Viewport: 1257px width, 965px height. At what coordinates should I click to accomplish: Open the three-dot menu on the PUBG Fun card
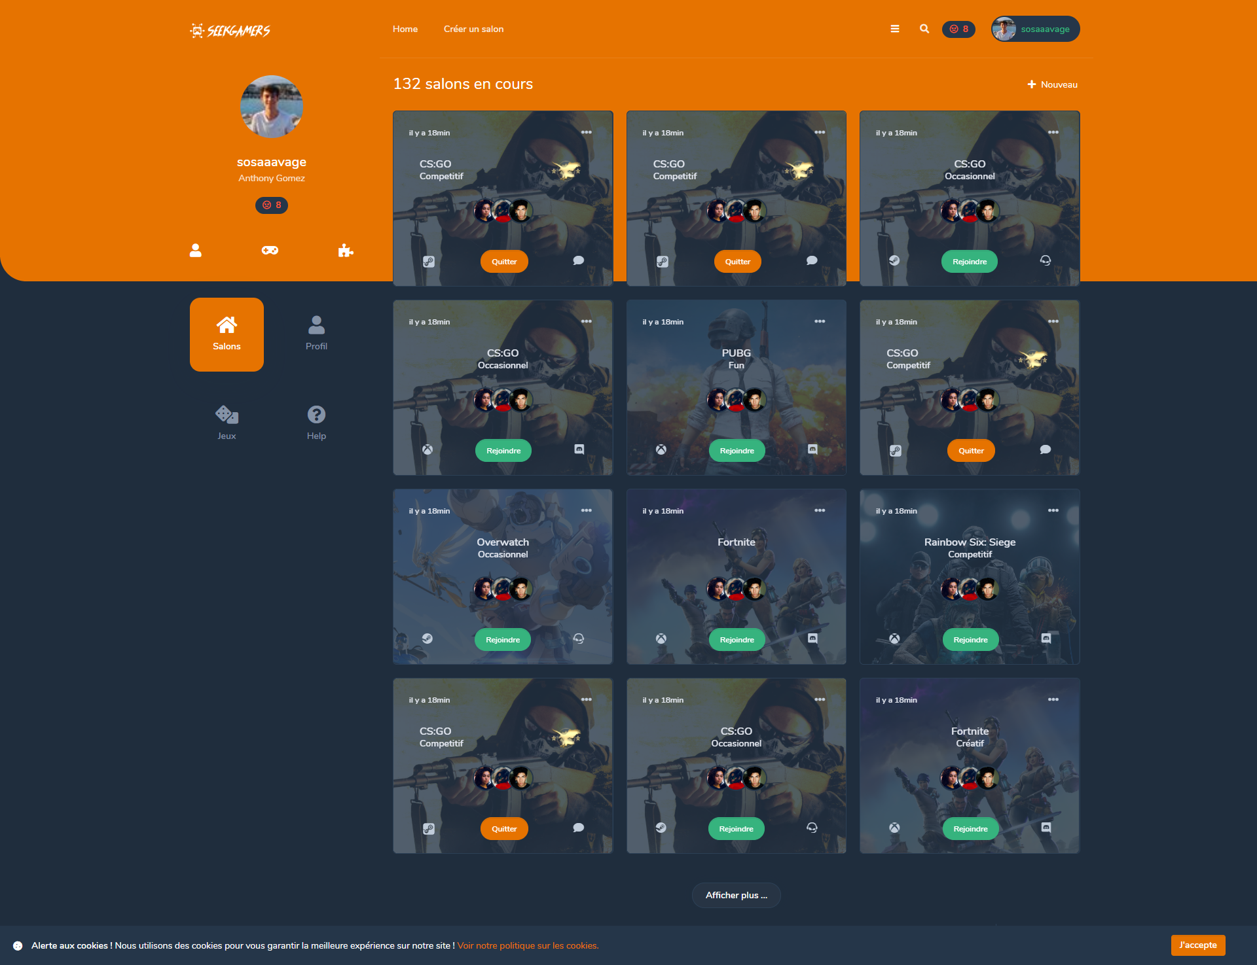pos(820,321)
